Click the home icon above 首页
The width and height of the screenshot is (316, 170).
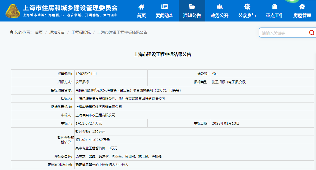click(x=141, y=7)
